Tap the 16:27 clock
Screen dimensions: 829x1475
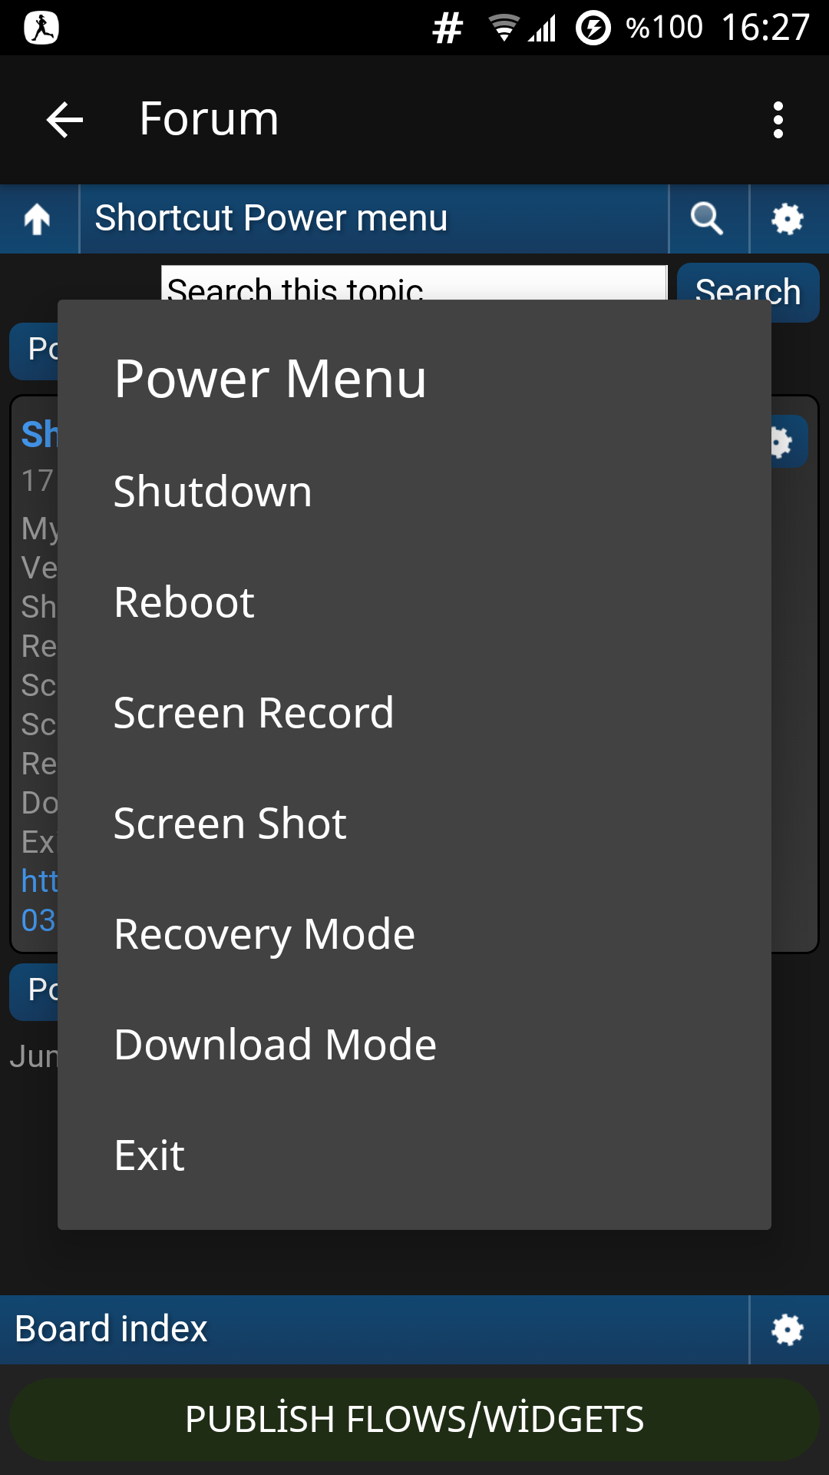pyautogui.click(x=765, y=28)
